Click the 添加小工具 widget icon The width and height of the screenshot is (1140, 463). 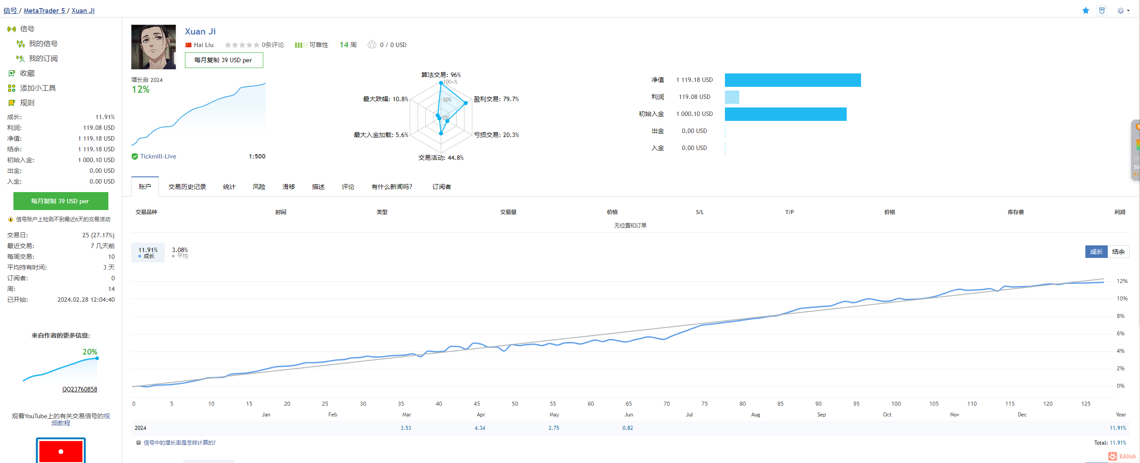tap(12, 88)
